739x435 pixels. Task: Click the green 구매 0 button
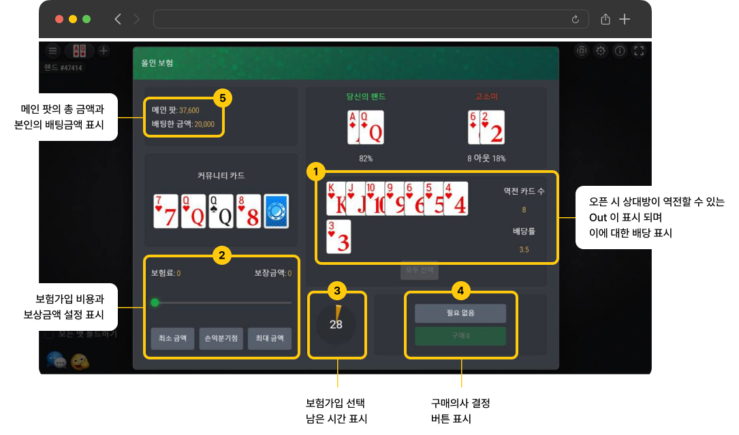point(460,336)
